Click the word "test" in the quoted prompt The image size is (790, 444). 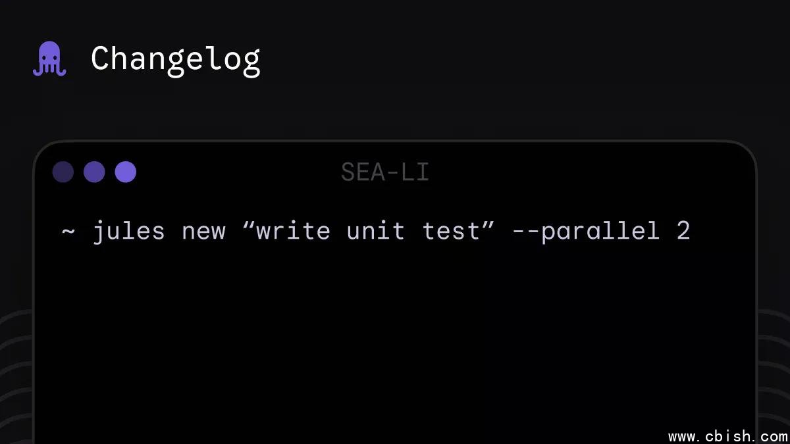tap(450, 232)
